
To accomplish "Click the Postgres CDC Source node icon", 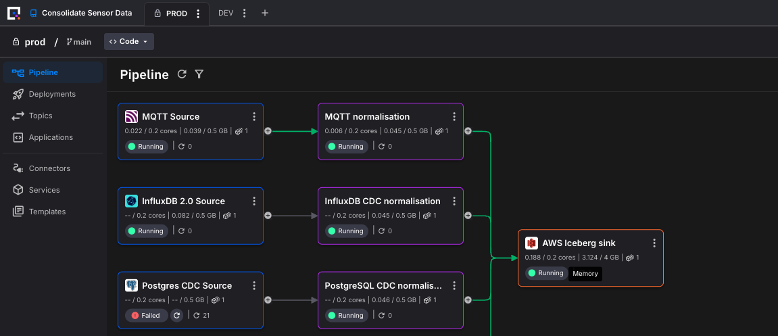I will (x=131, y=285).
